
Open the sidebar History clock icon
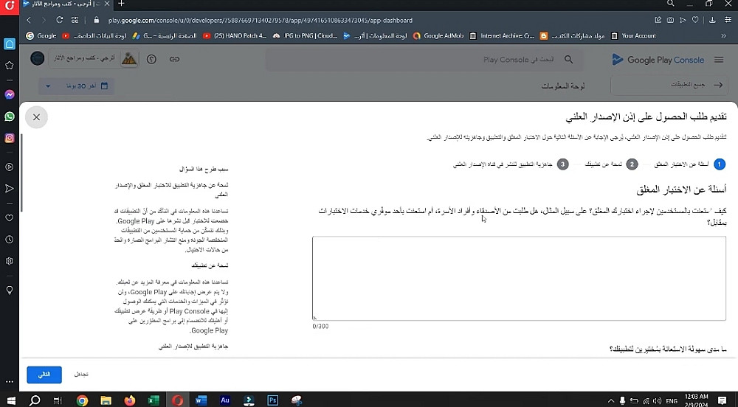click(x=10, y=240)
